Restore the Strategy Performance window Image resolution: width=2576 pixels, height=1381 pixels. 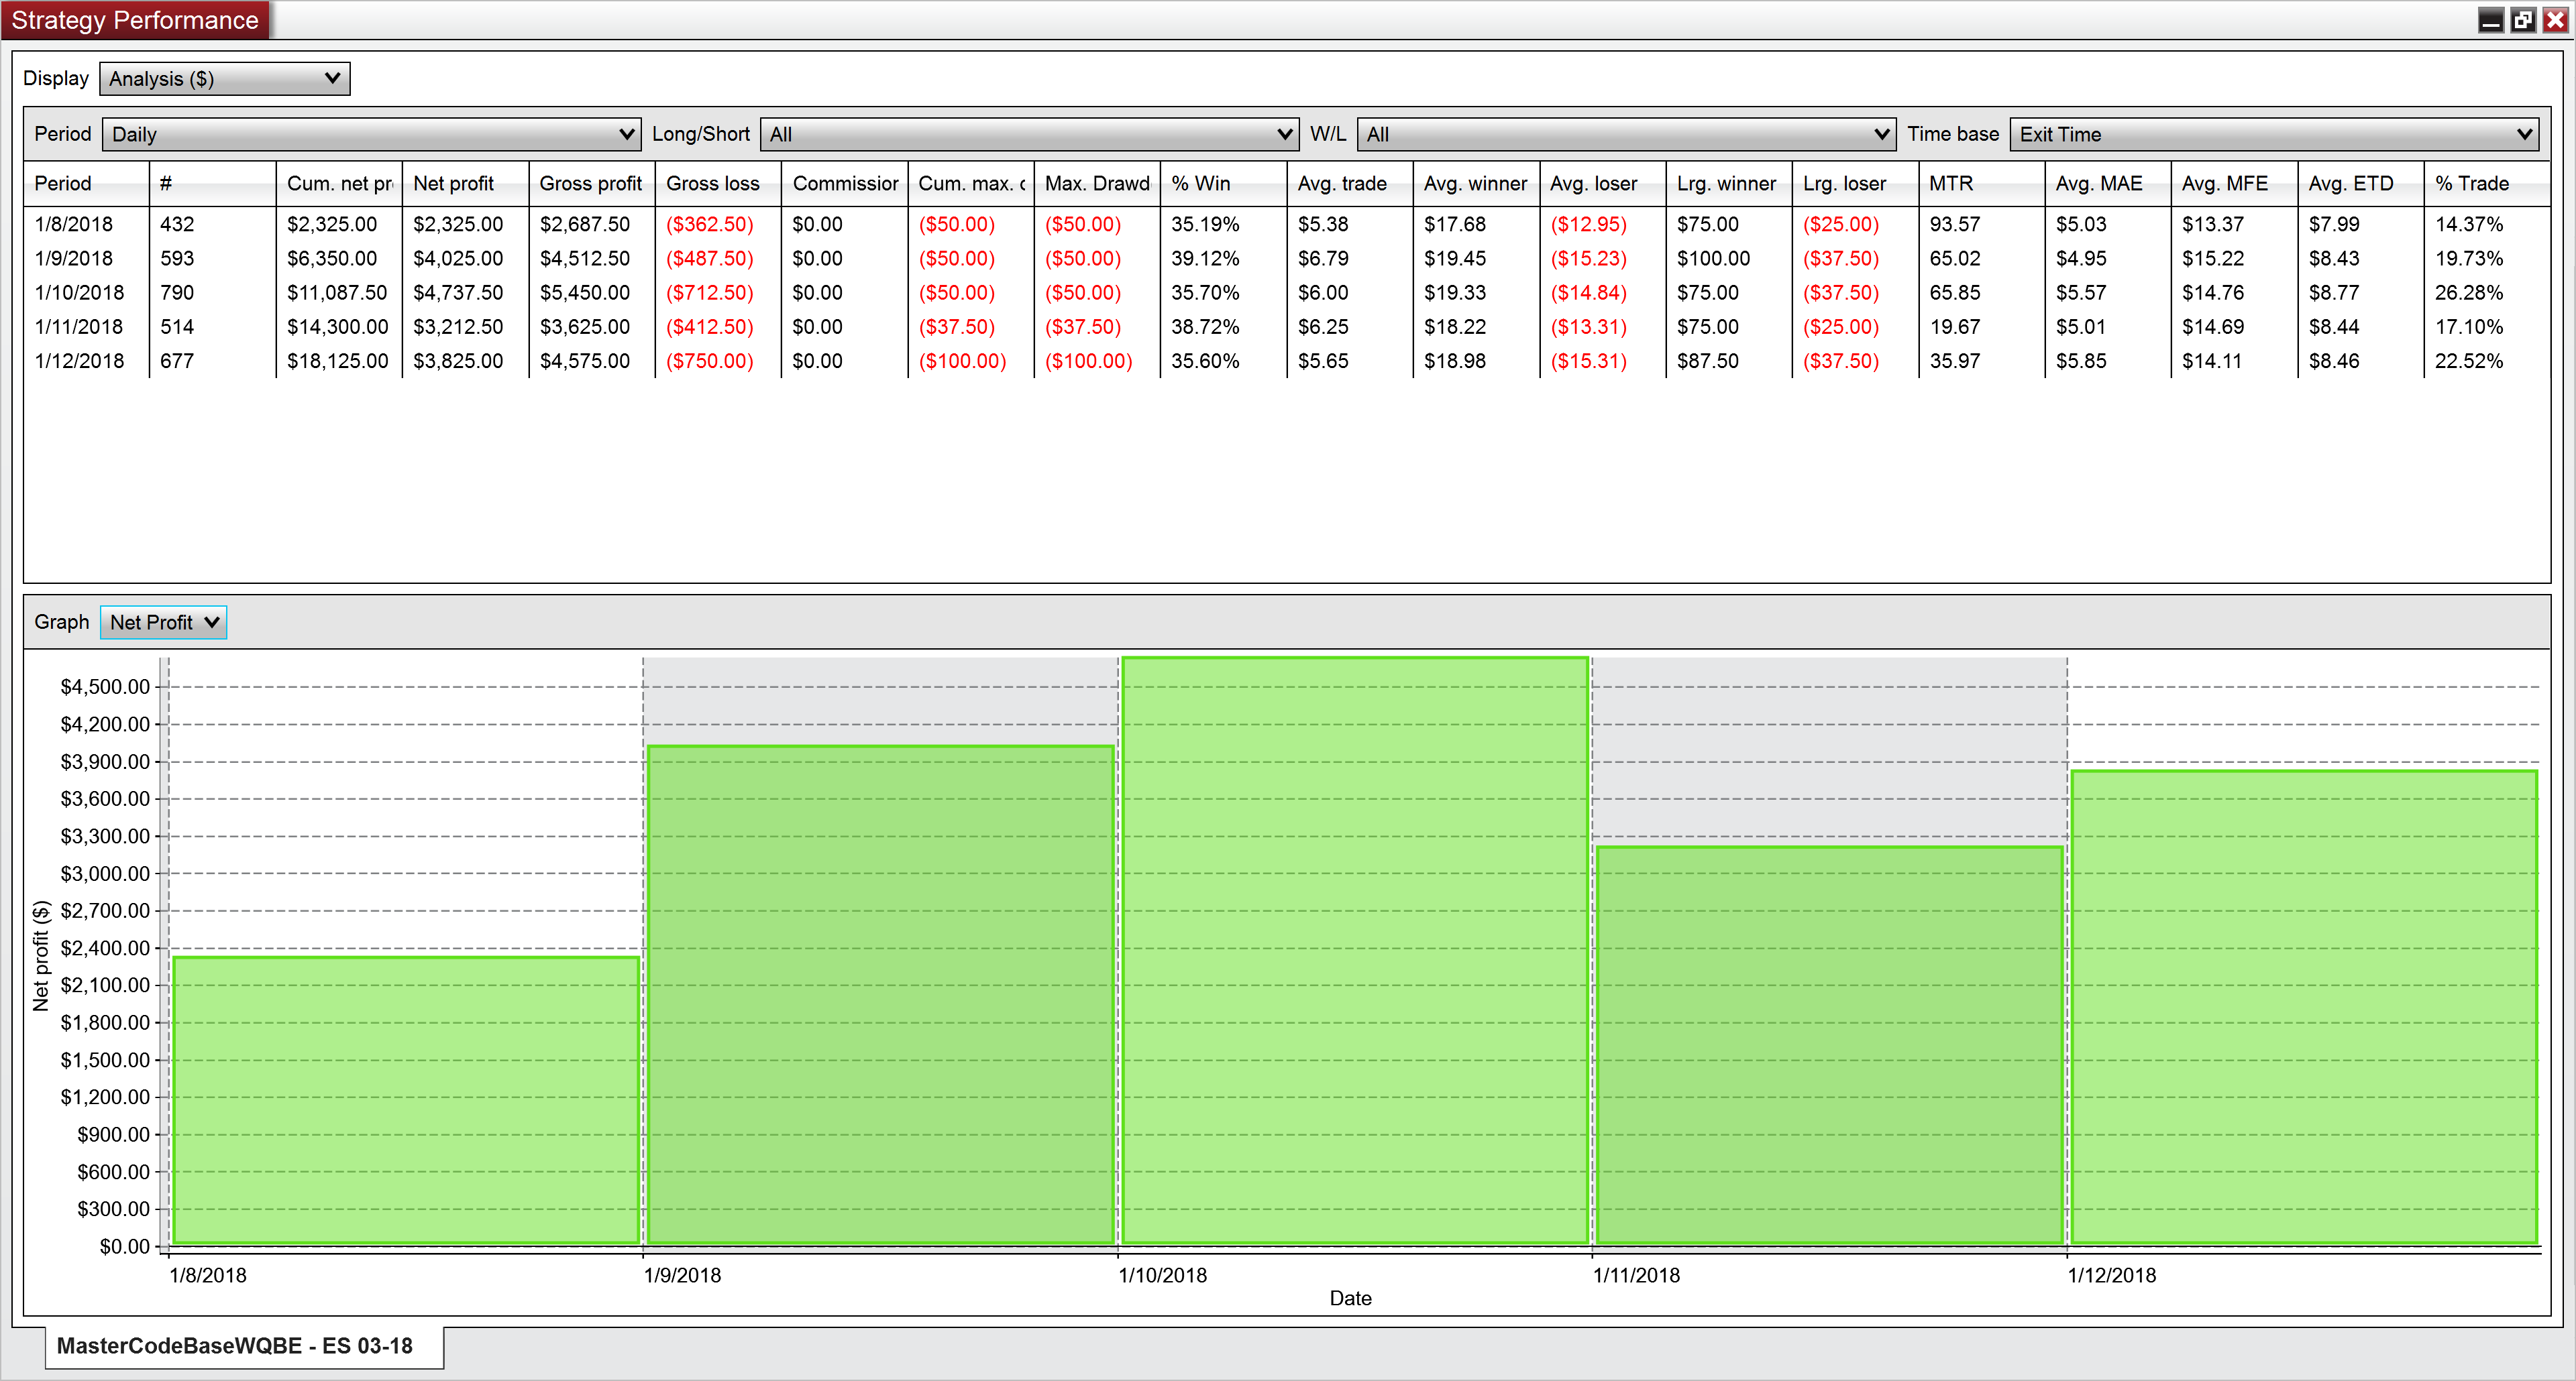2523,20
